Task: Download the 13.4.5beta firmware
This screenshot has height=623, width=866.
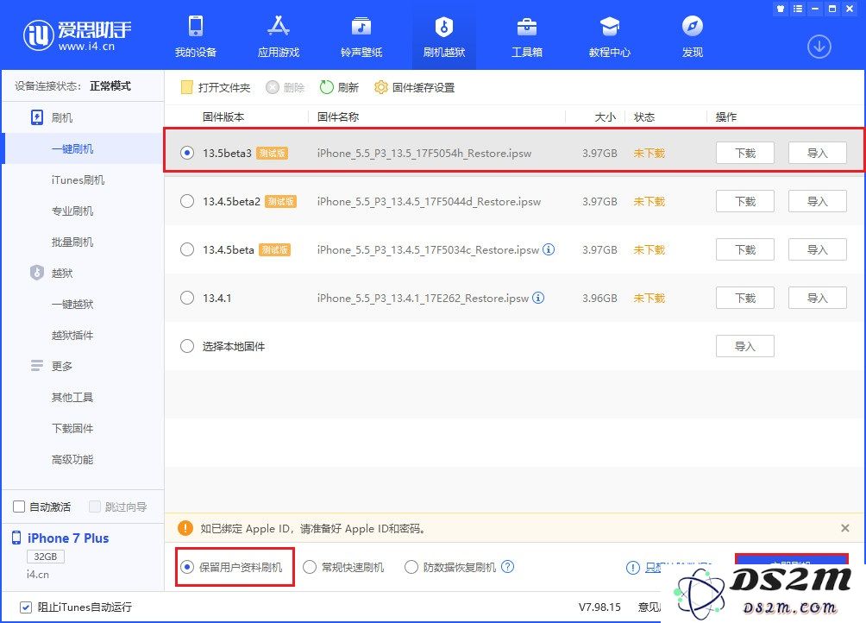Action: [x=745, y=249]
